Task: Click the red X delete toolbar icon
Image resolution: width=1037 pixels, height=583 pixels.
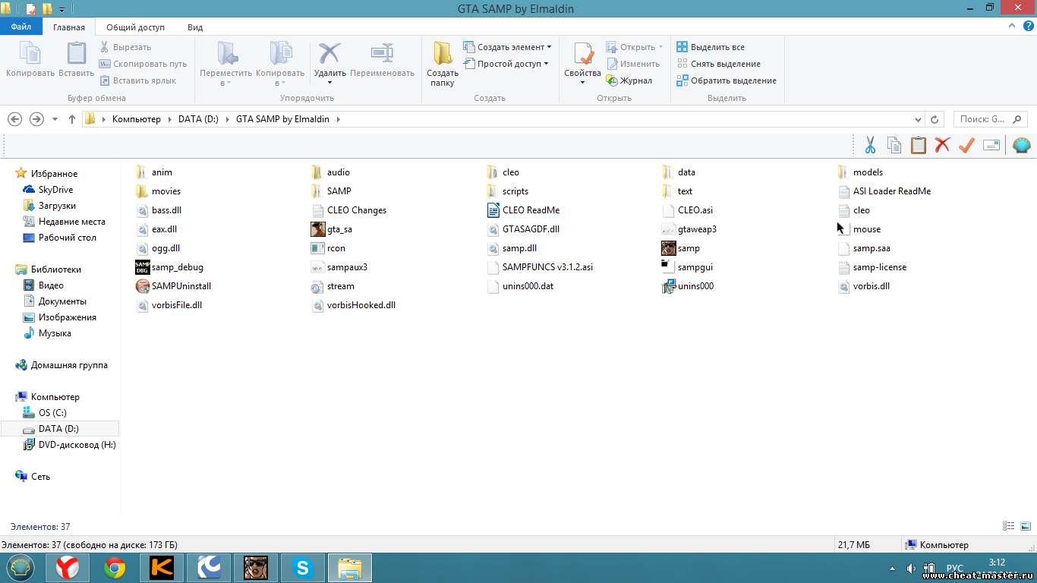Action: tap(942, 145)
